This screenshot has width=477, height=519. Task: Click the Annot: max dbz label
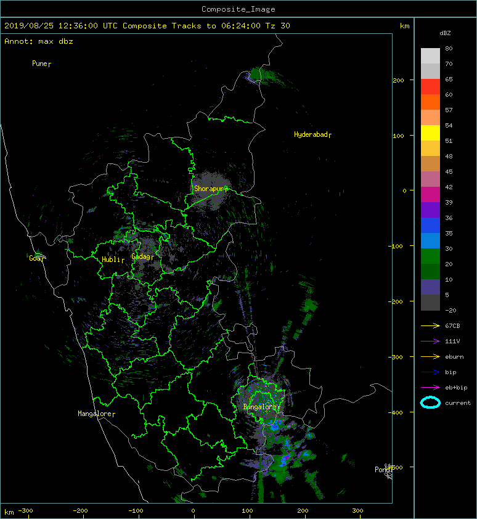coord(39,41)
